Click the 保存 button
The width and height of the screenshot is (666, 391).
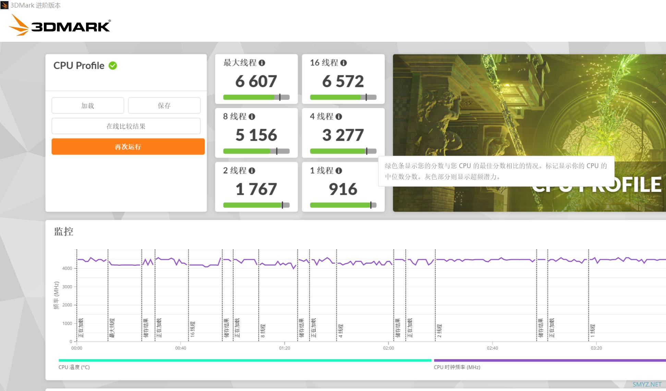click(164, 105)
